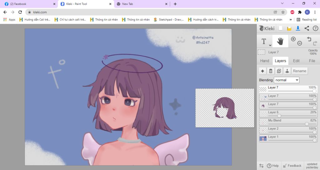
Task: Flip the panel side with the arrows icon
Action: 261,166
